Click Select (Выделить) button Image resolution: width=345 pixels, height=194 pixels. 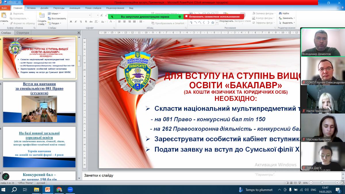tap(287, 23)
